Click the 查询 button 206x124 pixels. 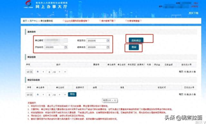tap(134, 47)
